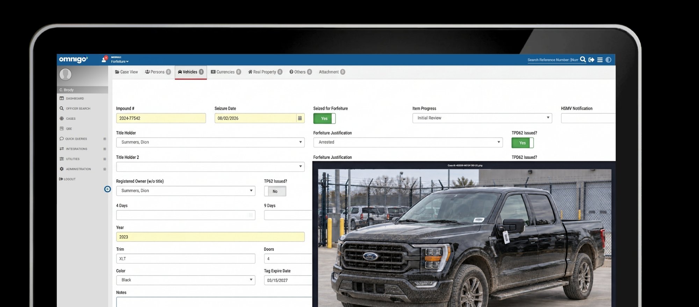The image size is (699, 307).
Task: Open the Registered Owner dropdown
Action: tap(186, 191)
